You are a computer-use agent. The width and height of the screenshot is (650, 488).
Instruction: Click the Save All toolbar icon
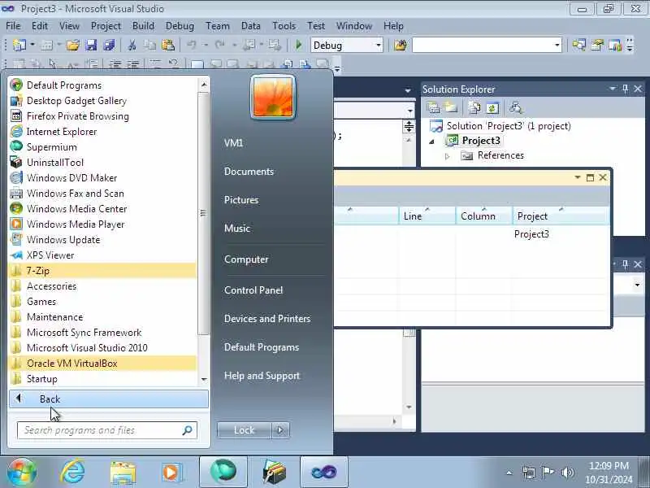110,45
